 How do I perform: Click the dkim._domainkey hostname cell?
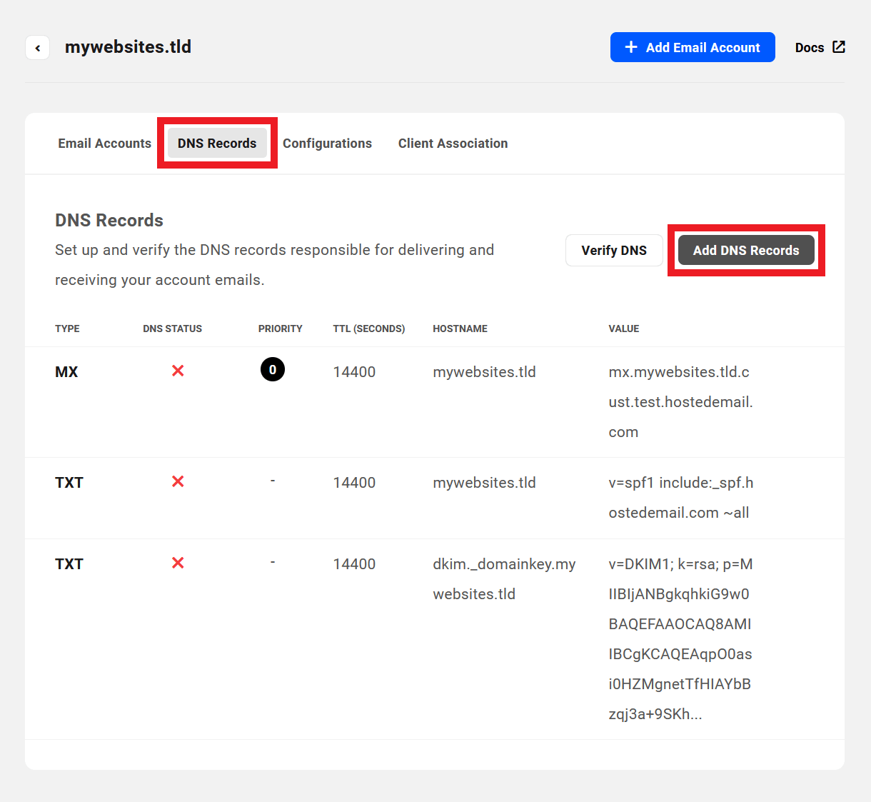(504, 579)
